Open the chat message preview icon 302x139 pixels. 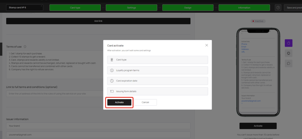pyautogui.click(x=288, y=63)
